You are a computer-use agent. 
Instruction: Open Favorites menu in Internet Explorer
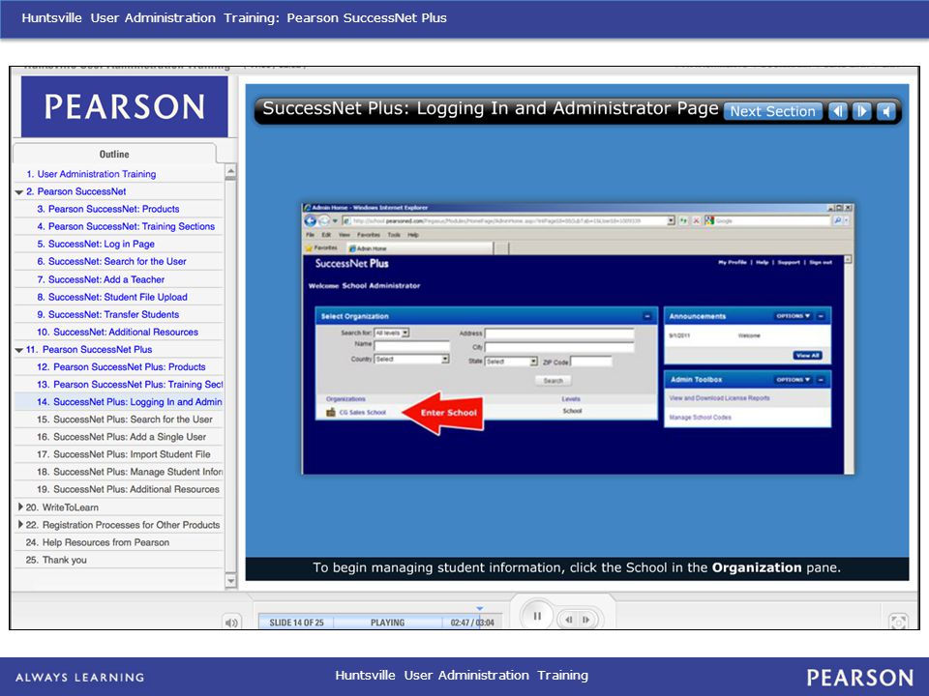pyautogui.click(x=368, y=235)
